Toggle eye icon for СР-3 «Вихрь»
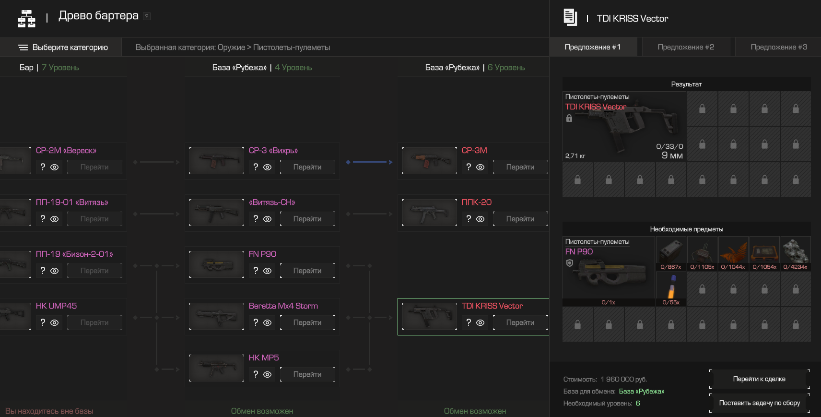Image resolution: width=821 pixels, height=417 pixels. 268,167
